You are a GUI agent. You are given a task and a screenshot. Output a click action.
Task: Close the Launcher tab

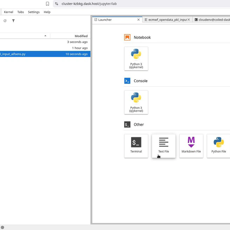[138, 20]
